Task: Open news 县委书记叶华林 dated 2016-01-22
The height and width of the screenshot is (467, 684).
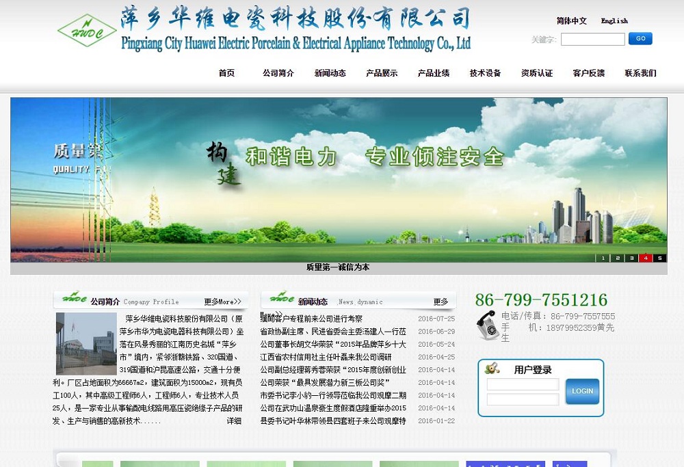Action: [x=333, y=421]
